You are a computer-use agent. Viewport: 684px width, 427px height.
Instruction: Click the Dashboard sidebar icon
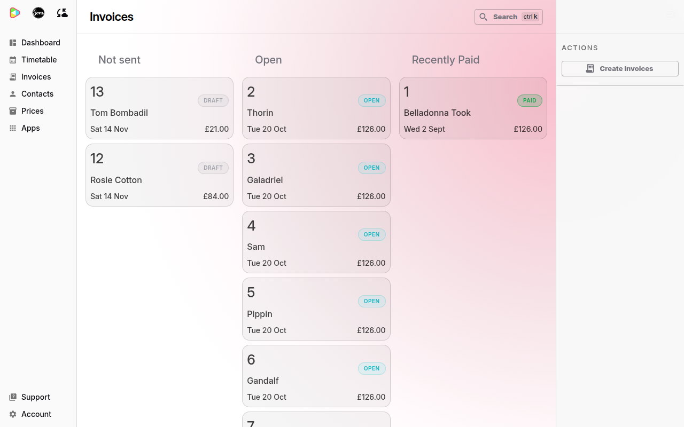(x=13, y=43)
